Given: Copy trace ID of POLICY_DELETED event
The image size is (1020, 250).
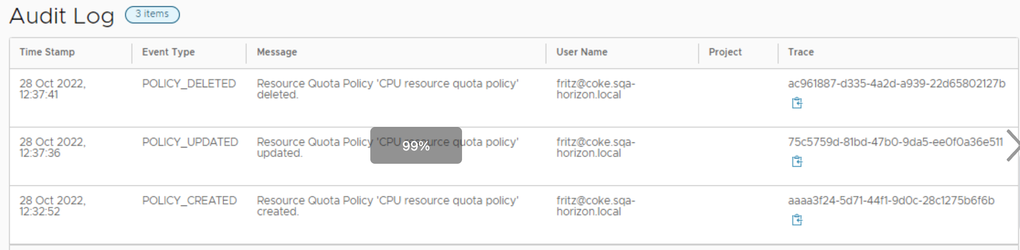Looking at the screenshot, I should [x=797, y=103].
